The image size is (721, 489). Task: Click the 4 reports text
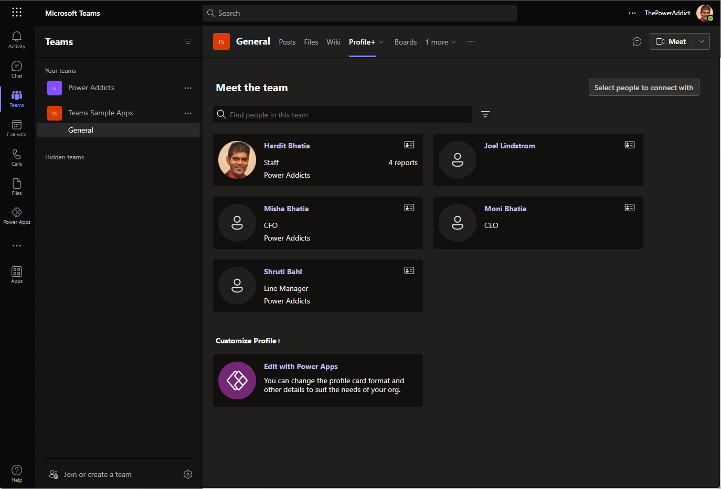(x=403, y=162)
